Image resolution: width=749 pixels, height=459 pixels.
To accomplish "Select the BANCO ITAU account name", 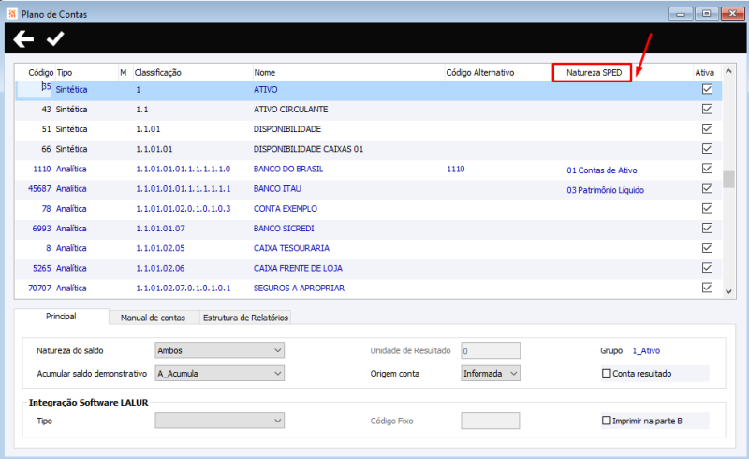I will click(277, 189).
